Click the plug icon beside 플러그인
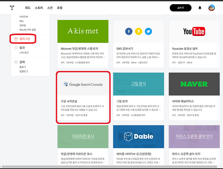Image resolution: width=223 pixels, height=169 pixels. coord(16,39)
